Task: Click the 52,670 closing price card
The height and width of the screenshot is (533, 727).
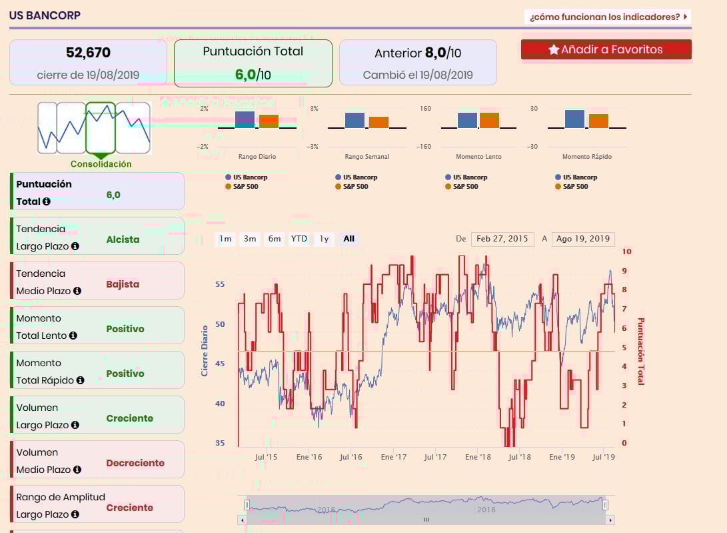Action: coord(88,62)
